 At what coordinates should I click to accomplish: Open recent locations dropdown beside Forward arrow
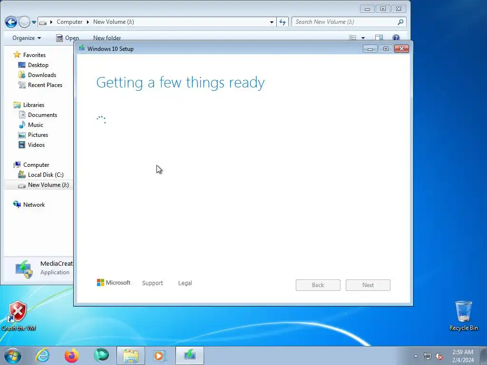pyautogui.click(x=34, y=22)
